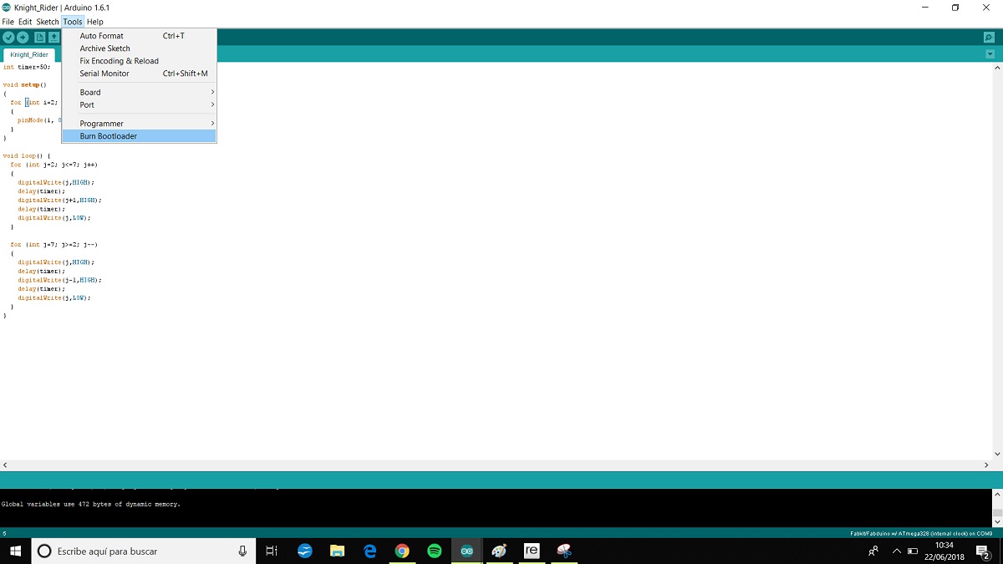Screen dimensions: 1003x564
Task: Click the Open sketch icon
Action: coord(54,38)
